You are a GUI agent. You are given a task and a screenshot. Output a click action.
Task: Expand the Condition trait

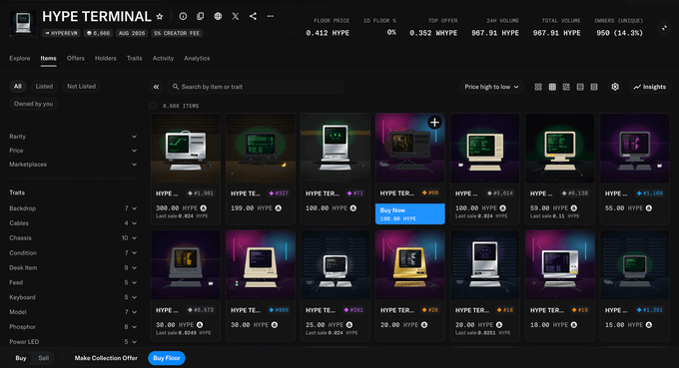73,253
